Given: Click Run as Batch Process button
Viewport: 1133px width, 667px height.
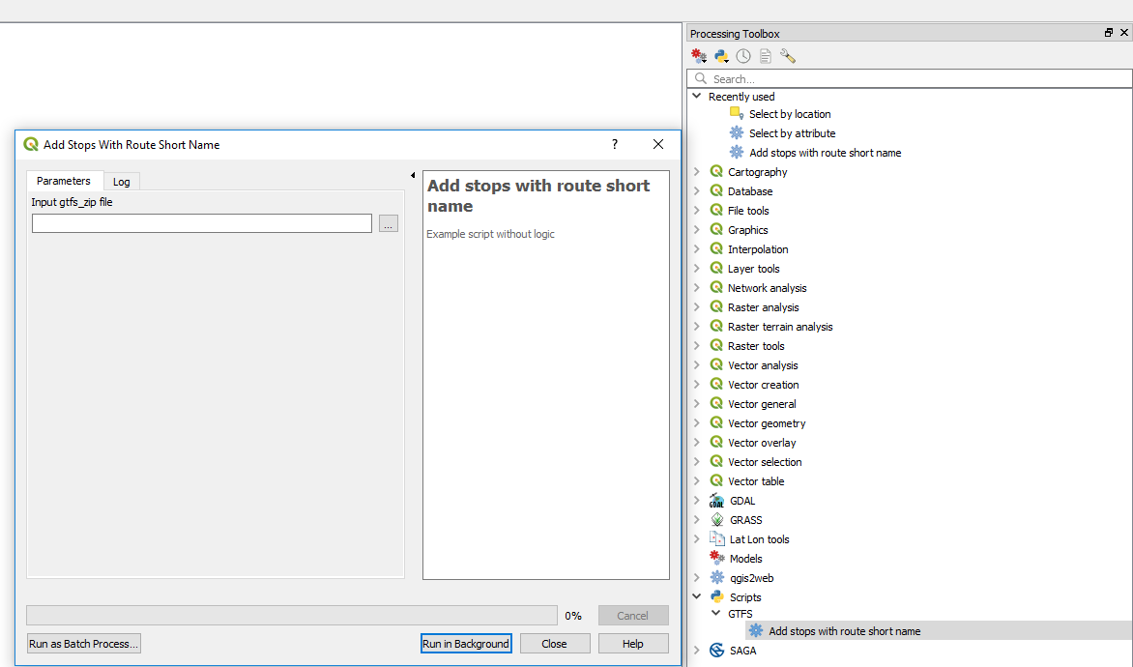Looking at the screenshot, I should [x=84, y=644].
